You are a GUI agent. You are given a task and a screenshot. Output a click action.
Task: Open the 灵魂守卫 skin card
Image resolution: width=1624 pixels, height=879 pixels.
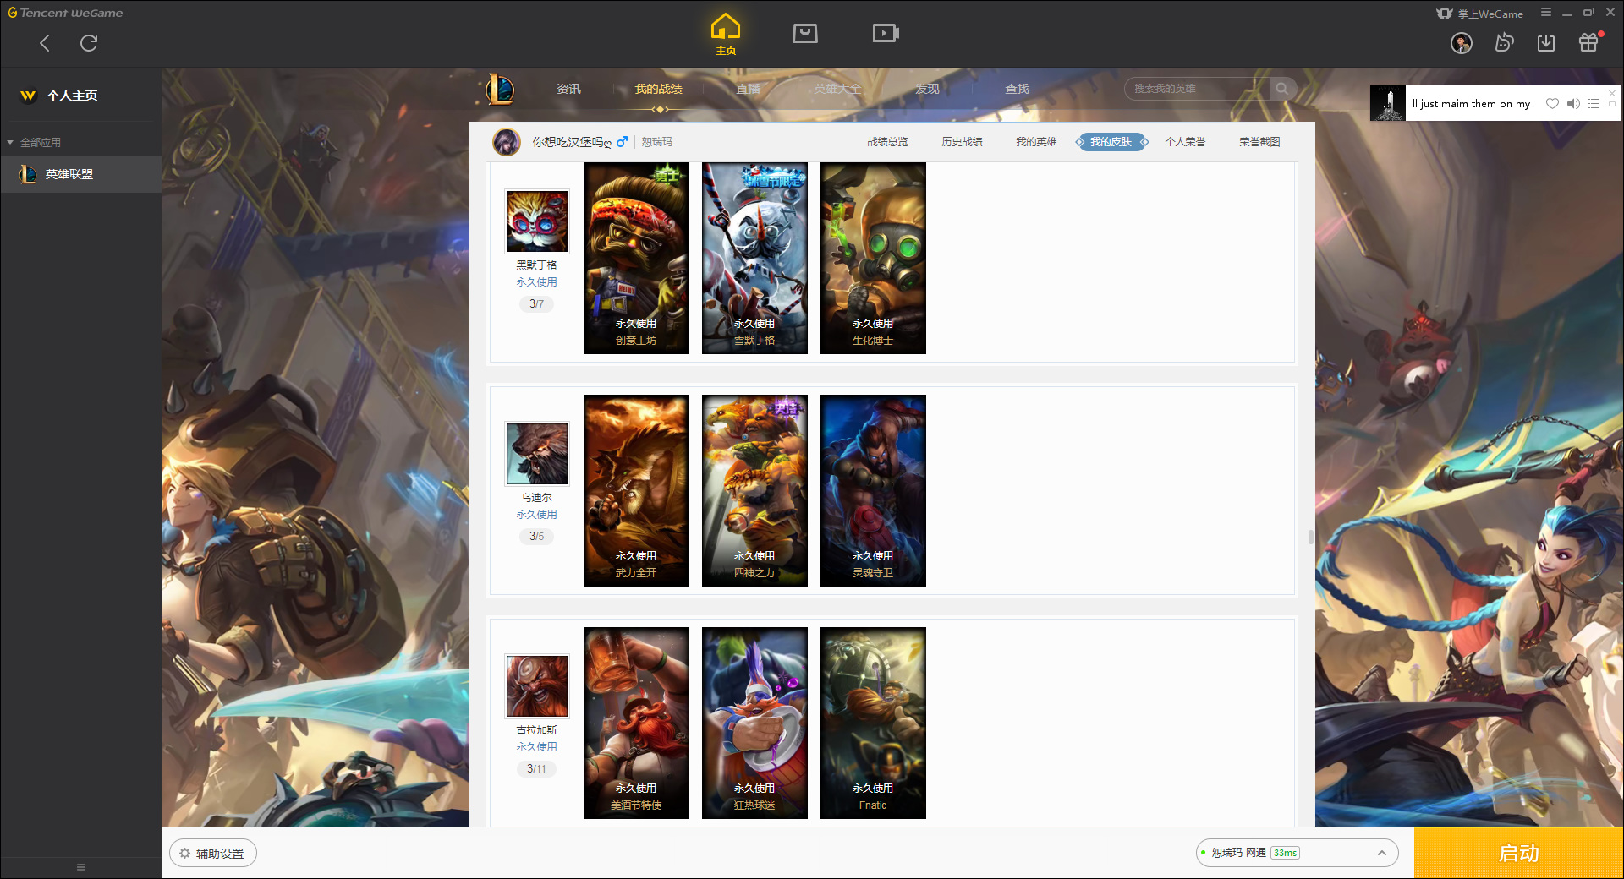pos(873,491)
